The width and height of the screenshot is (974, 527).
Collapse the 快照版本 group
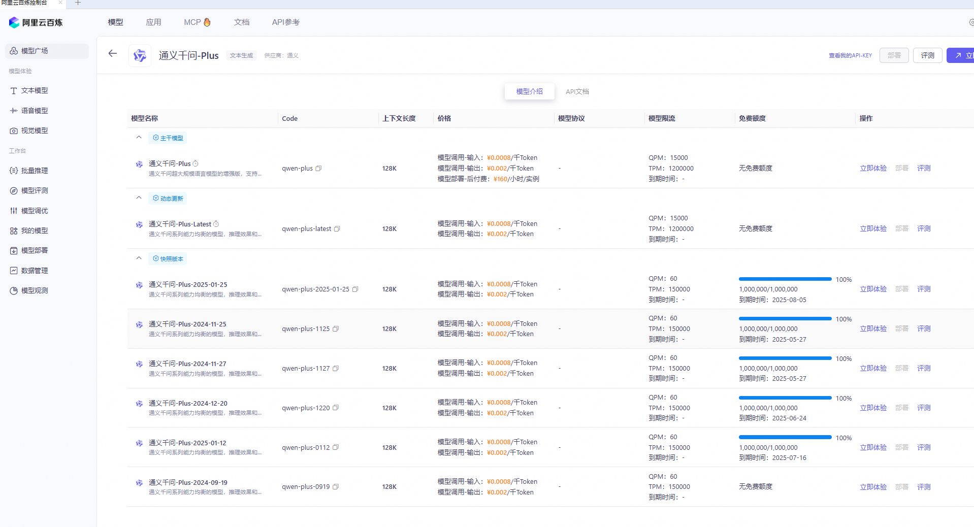pyautogui.click(x=139, y=258)
